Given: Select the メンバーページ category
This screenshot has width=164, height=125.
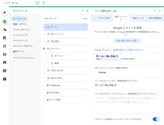Looking at the screenshot, I should click(x=20, y=35).
